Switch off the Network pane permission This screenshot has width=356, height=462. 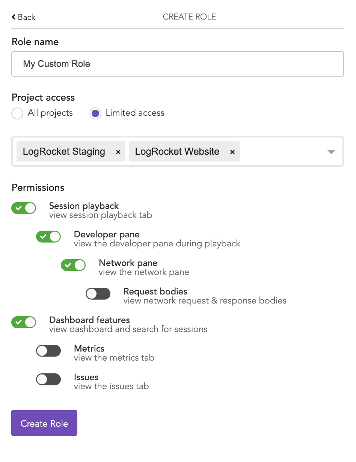(x=73, y=265)
